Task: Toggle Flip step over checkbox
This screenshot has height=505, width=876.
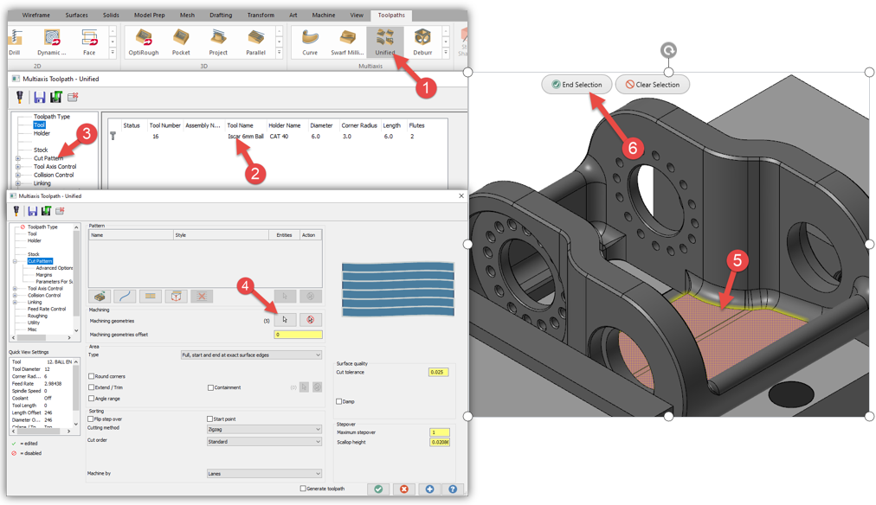Action: point(91,419)
